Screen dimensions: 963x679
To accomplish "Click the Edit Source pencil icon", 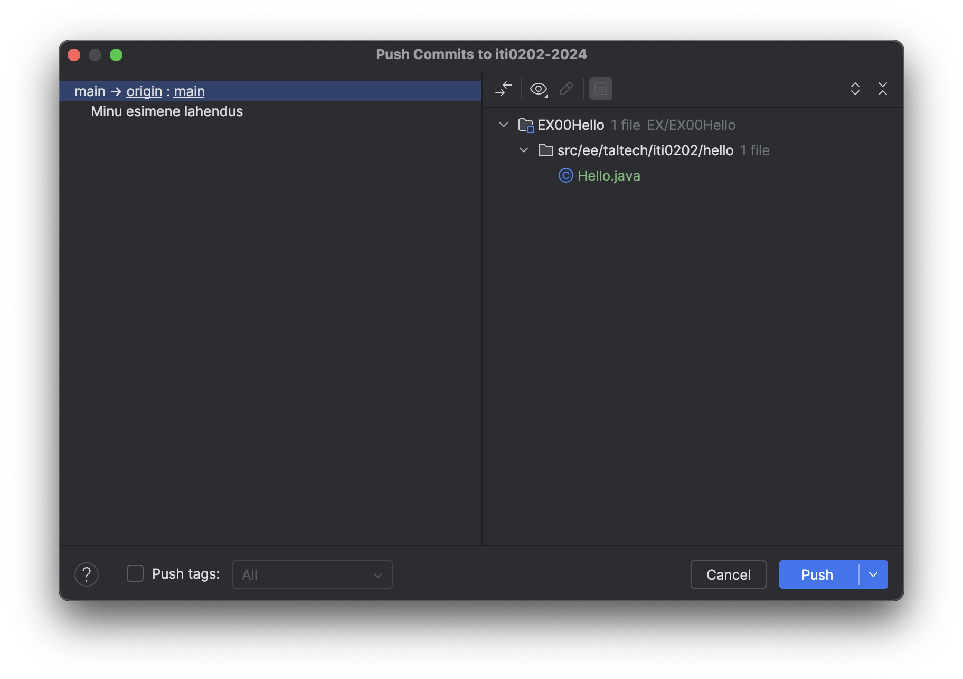I will coord(566,89).
